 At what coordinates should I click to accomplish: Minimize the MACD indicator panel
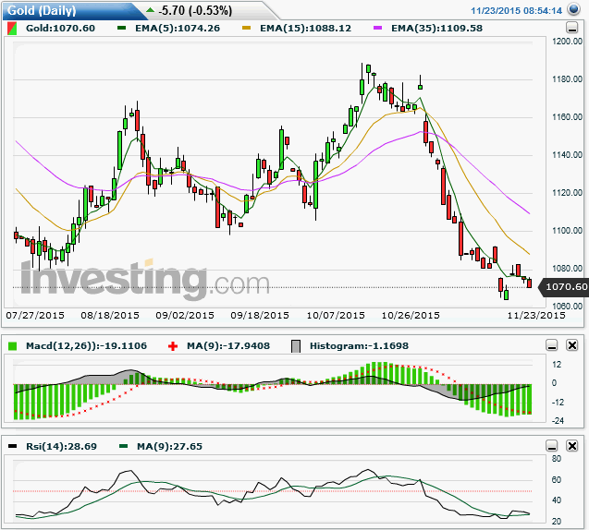[552, 345]
